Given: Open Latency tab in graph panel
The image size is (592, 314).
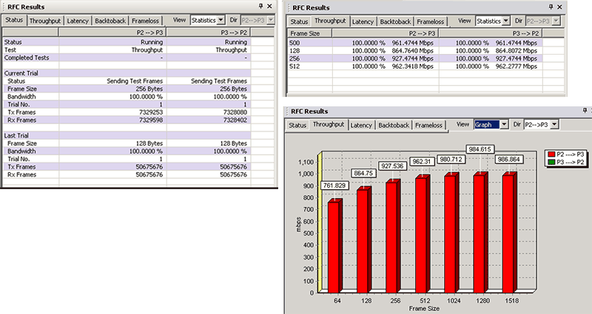Looking at the screenshot, I should coord(361,125).
